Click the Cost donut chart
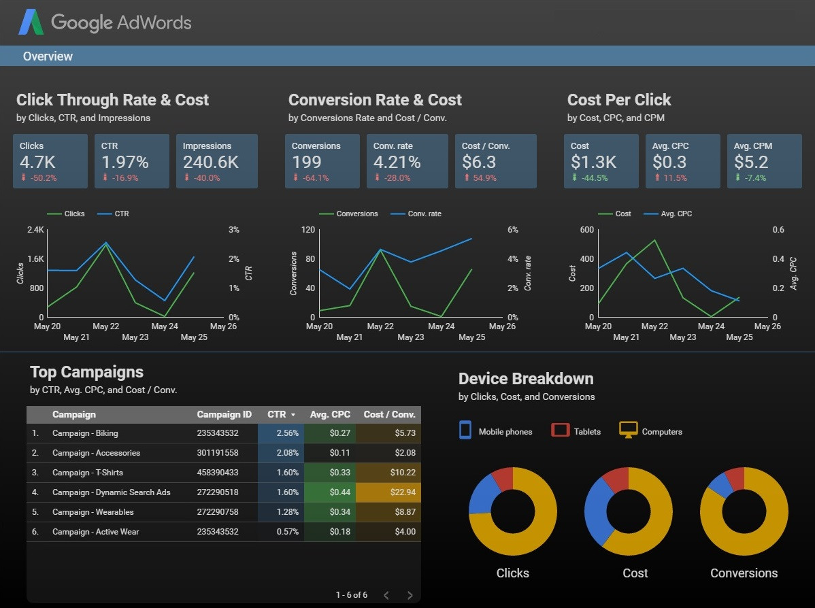 click(629, 511)
